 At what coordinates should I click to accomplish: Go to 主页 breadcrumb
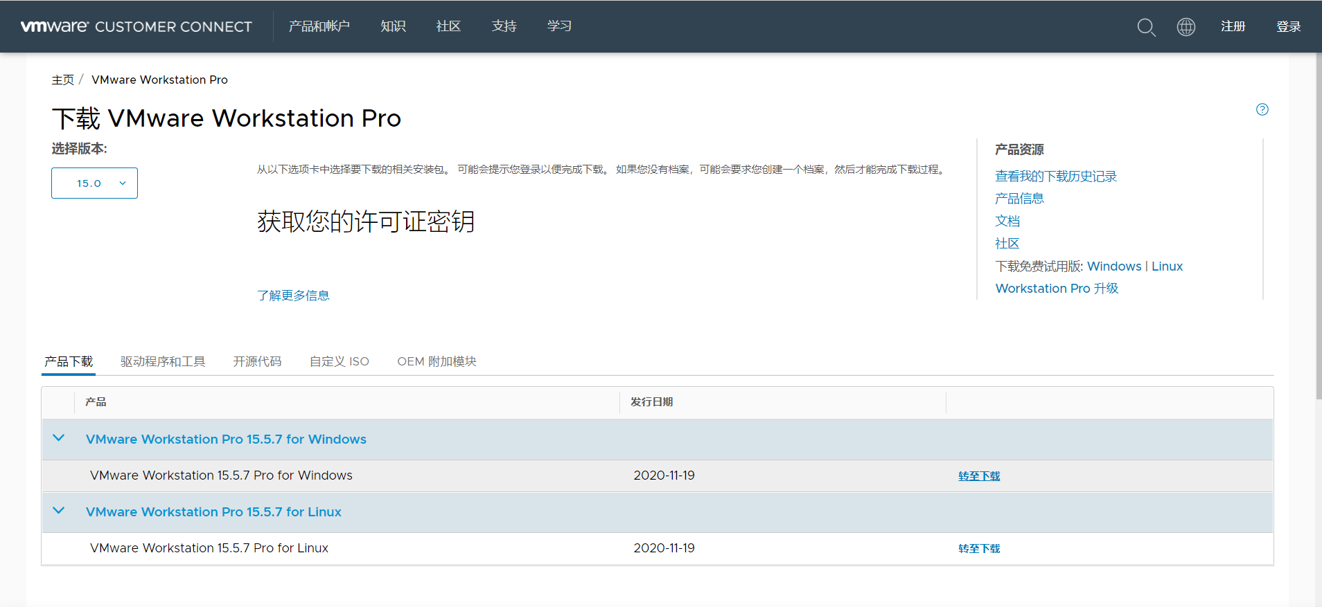tap(63, 80)
